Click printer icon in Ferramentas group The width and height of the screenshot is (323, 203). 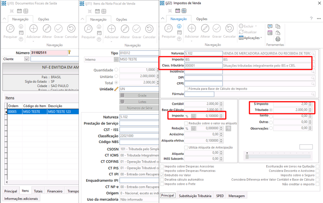tap(278, 39)
